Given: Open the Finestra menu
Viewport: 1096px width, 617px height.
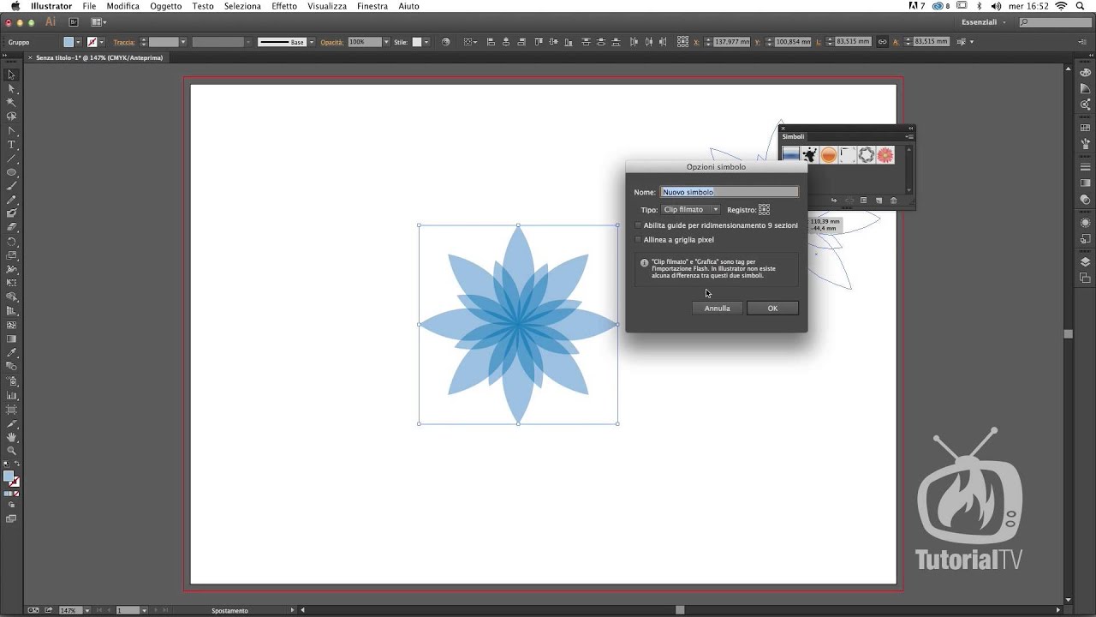Looking at the screenshot, I should pos(372,6).
